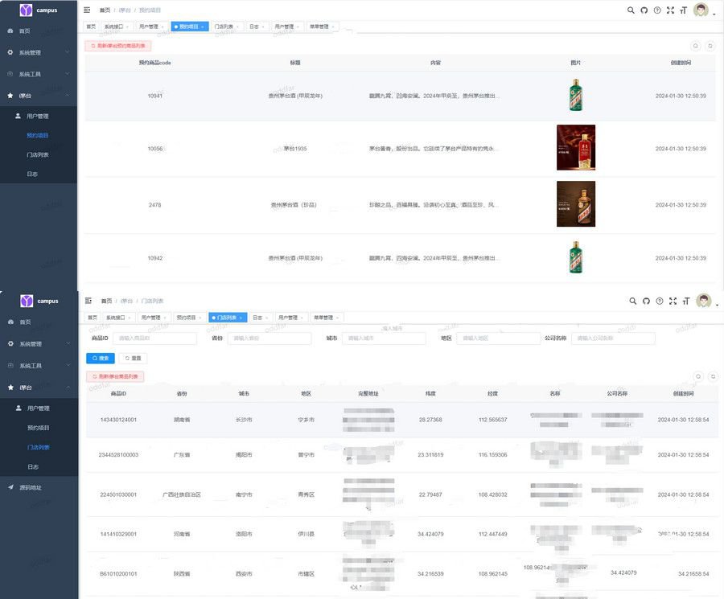Select the active blue 门店列表 tab

(x=225, y=318)
